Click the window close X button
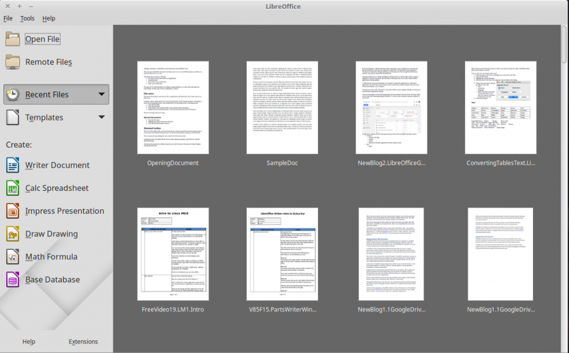 [8, 6]
